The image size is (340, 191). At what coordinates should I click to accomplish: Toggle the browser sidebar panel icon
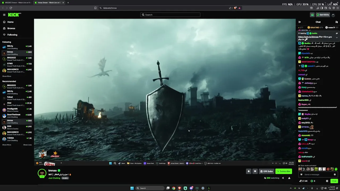point(322,8)
